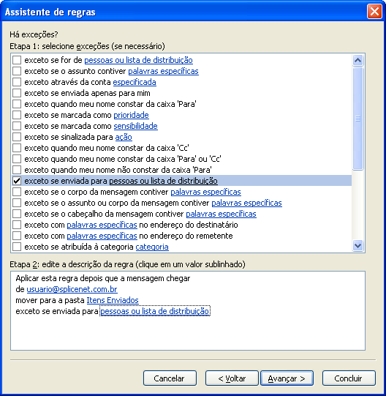This screenshot has width=386, height=396.
Task: Open 'Itens Enviados' folder link
Action: (x=113, y=300)
